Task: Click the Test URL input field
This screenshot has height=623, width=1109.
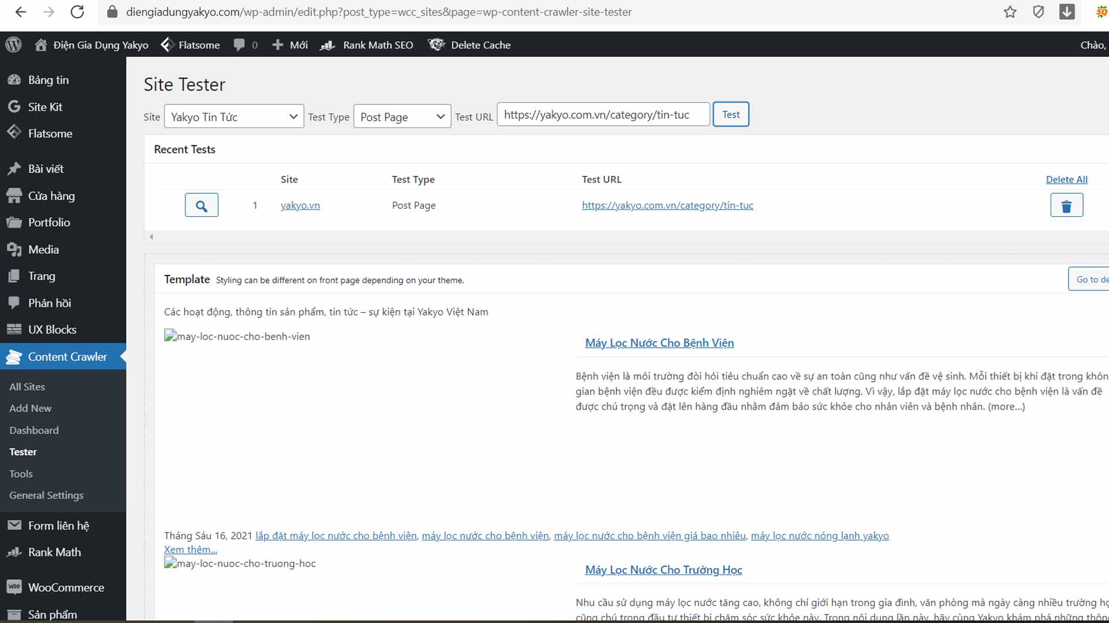Action: [x=603, y=114]
